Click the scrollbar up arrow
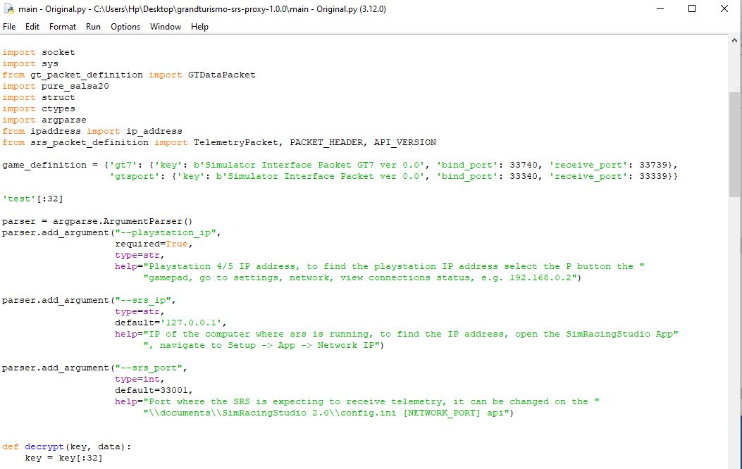Viewport: 742px width, 469px height. 734,40
